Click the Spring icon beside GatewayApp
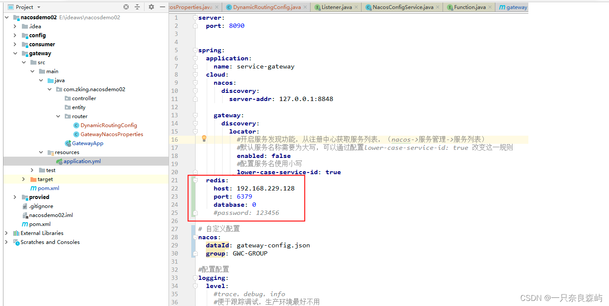 click(x=68, y=143)
